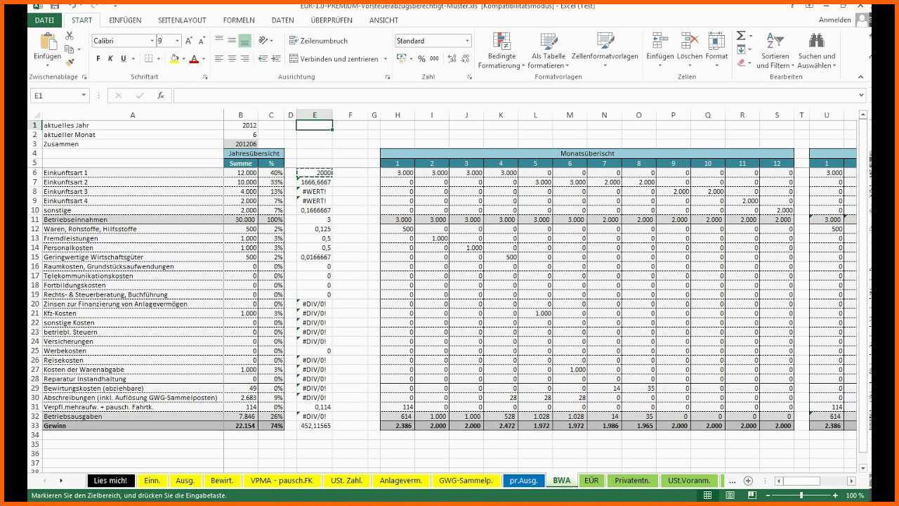Click the Cut scissors icon
Screen dimensions: 899x506
point(69,36)
